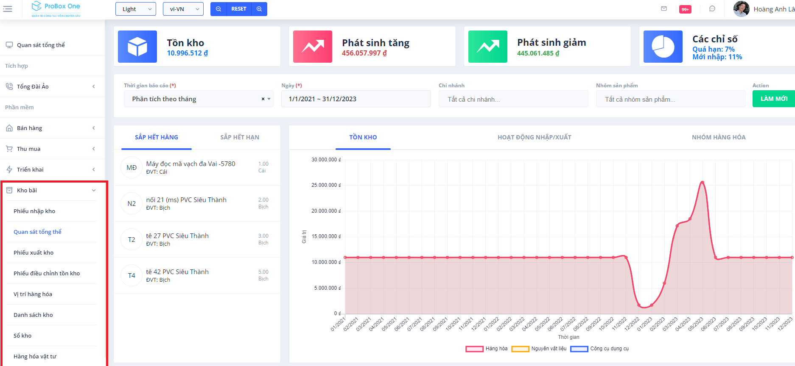Screen dimensions: 795x366
Task: Open the 99+ notifications badge
Action: pyautogui.click(x=685, y=9)
